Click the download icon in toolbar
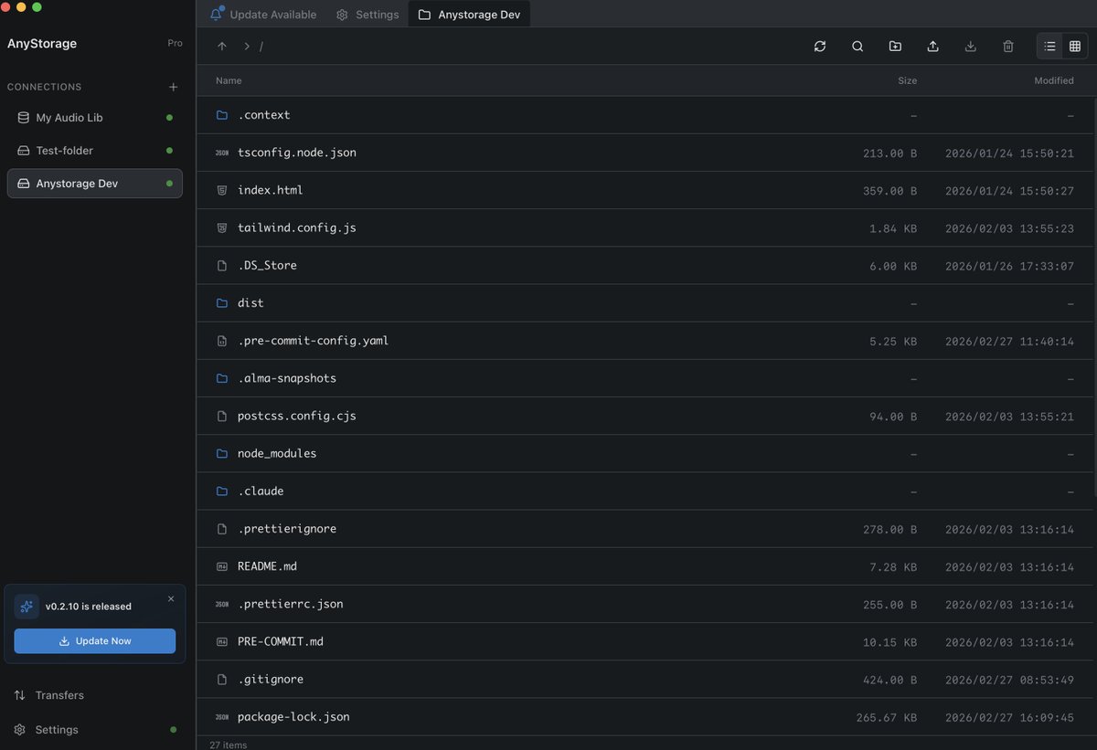Screen dimensions: 1097x750 pos(971,46)
